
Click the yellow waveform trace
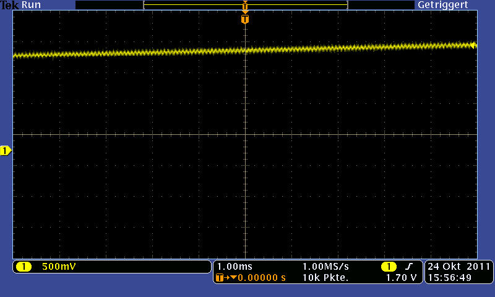(x=245, y=50)
